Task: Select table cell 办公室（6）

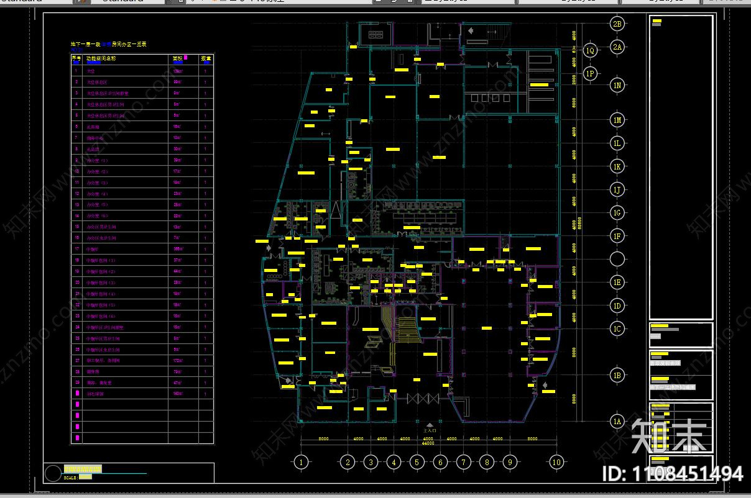Action: [98, 215]
